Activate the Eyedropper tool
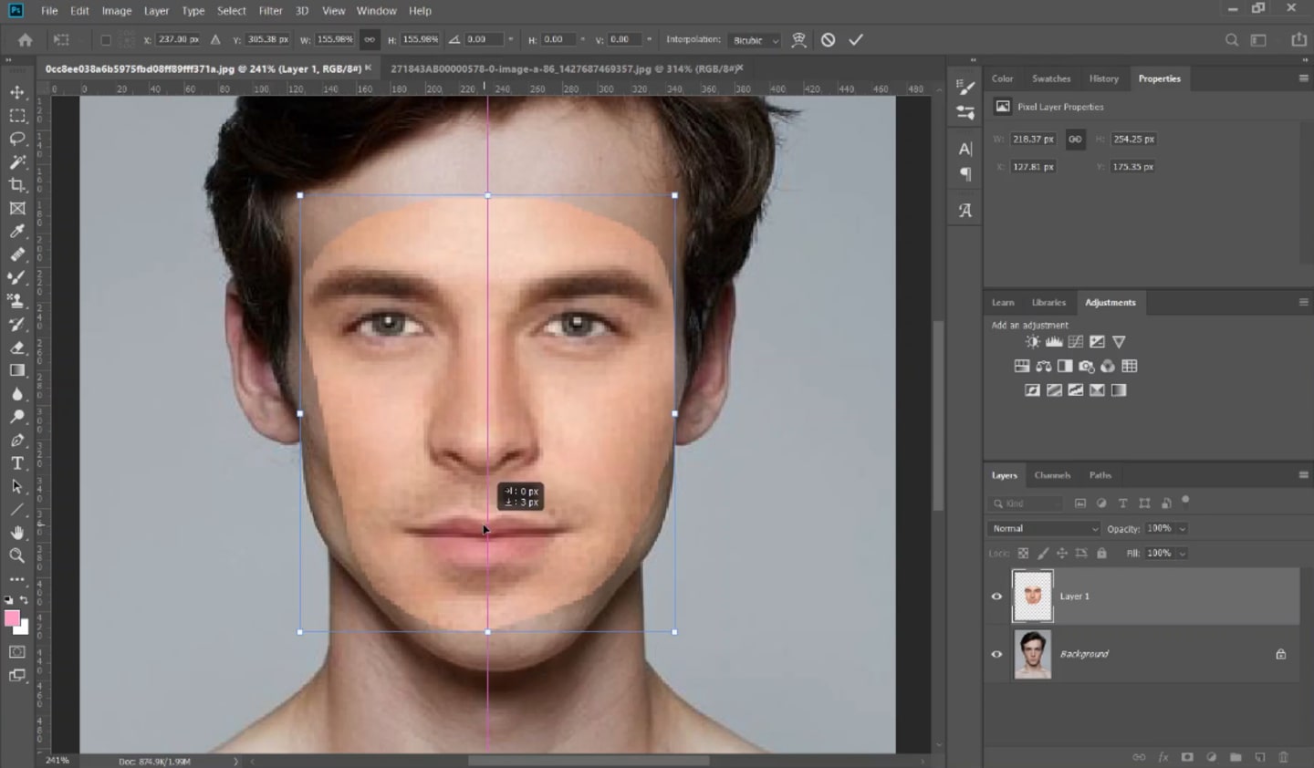The width and height of the screenshot is (1314, 768). point(16,231)
